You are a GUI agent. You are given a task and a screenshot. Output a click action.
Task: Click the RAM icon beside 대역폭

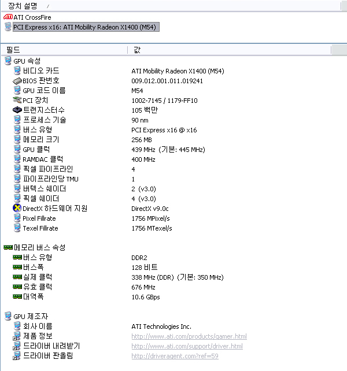(17, 296)
